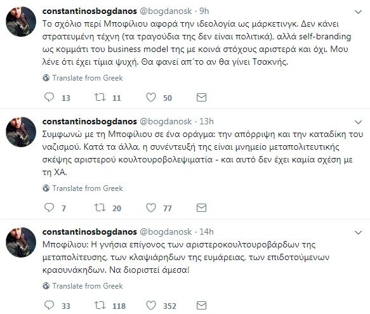370x314 pixels.
Task: Retweet the 9h tweet with 11 retweets
Action: click(100, 97)
